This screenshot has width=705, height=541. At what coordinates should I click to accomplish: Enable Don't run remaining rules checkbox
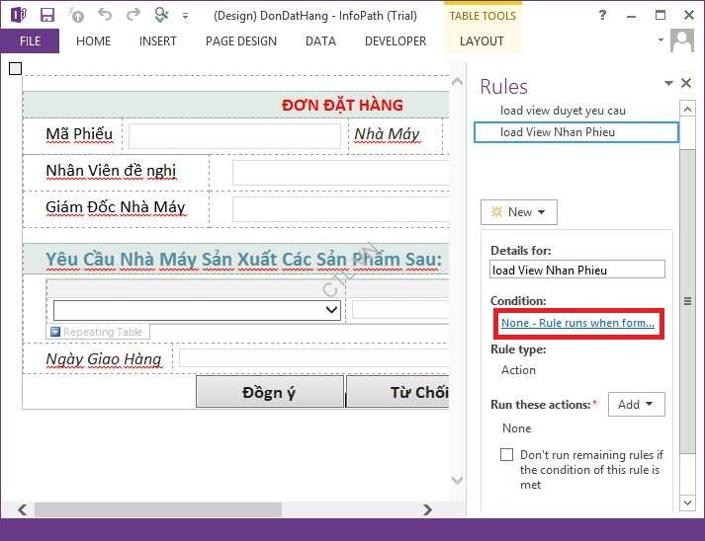point(506,455)
